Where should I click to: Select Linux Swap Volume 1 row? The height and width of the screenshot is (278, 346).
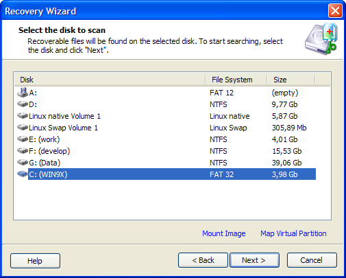(166, 128)
